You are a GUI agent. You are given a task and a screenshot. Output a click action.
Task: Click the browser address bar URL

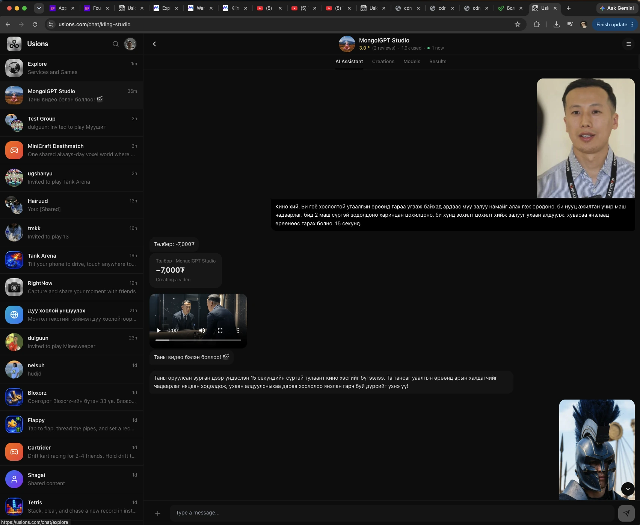[95, 24]
